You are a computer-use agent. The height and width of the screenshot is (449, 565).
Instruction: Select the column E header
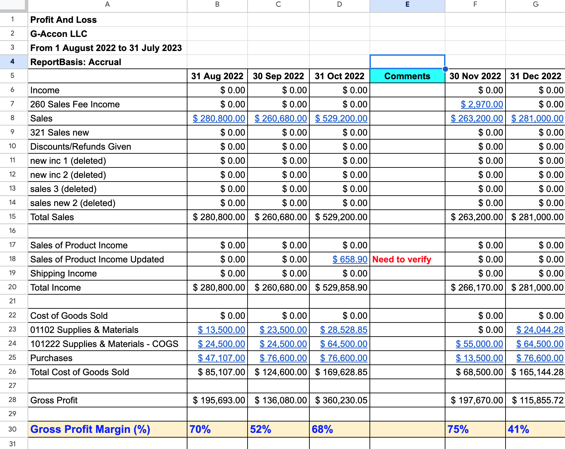[x=407, y=4]
